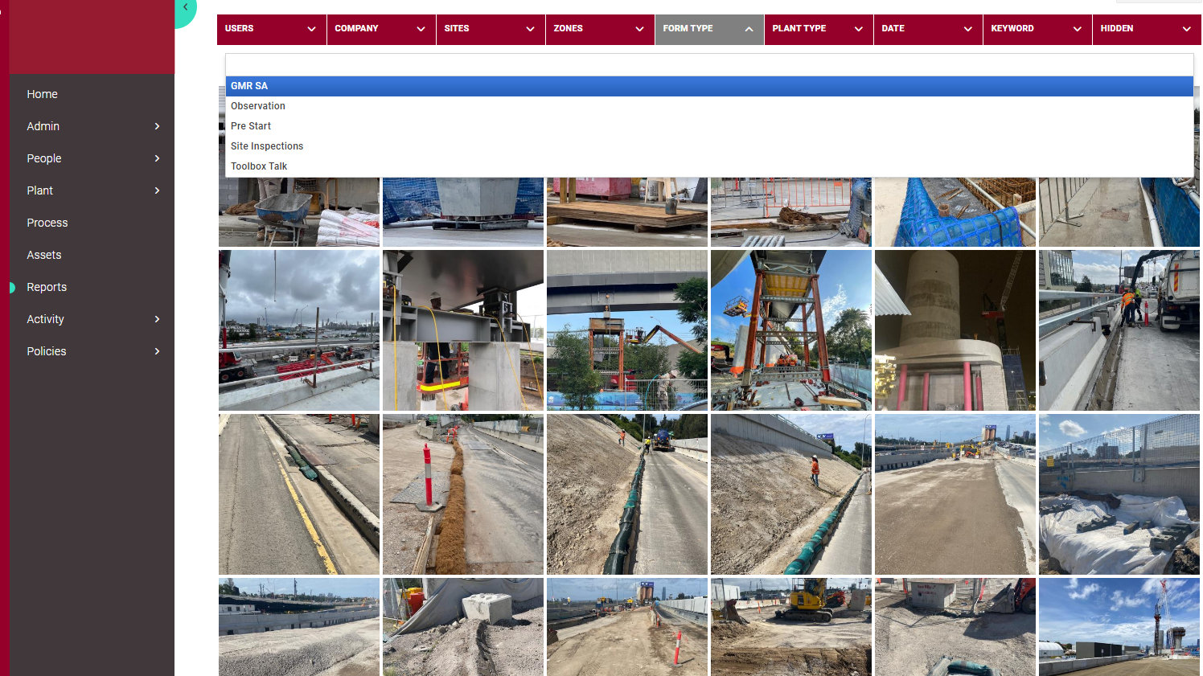This screenshot has height=676, width=1203.
Task: Open the white tarp covered materials photo
Action: (1119, 494)
